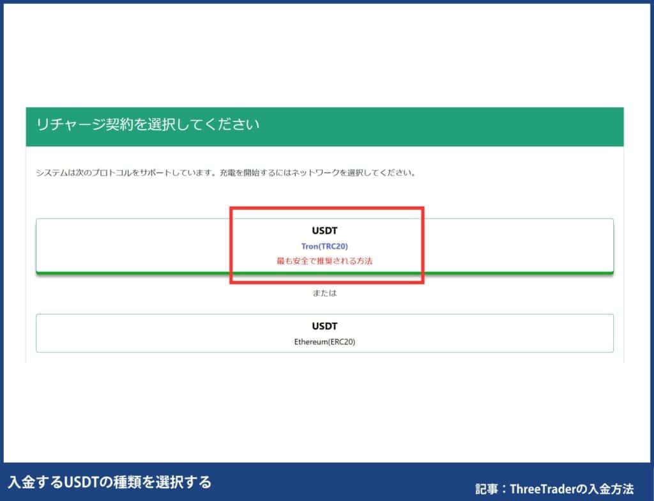The image size is (654, 501).
Task: Click the USDT label inside the highlighted box
Action: (326, 231)
